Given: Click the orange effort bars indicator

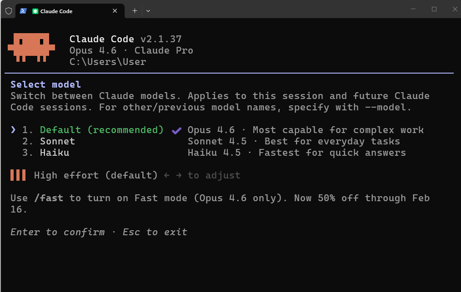Looking at the screenshot, I should coord(17,175).
